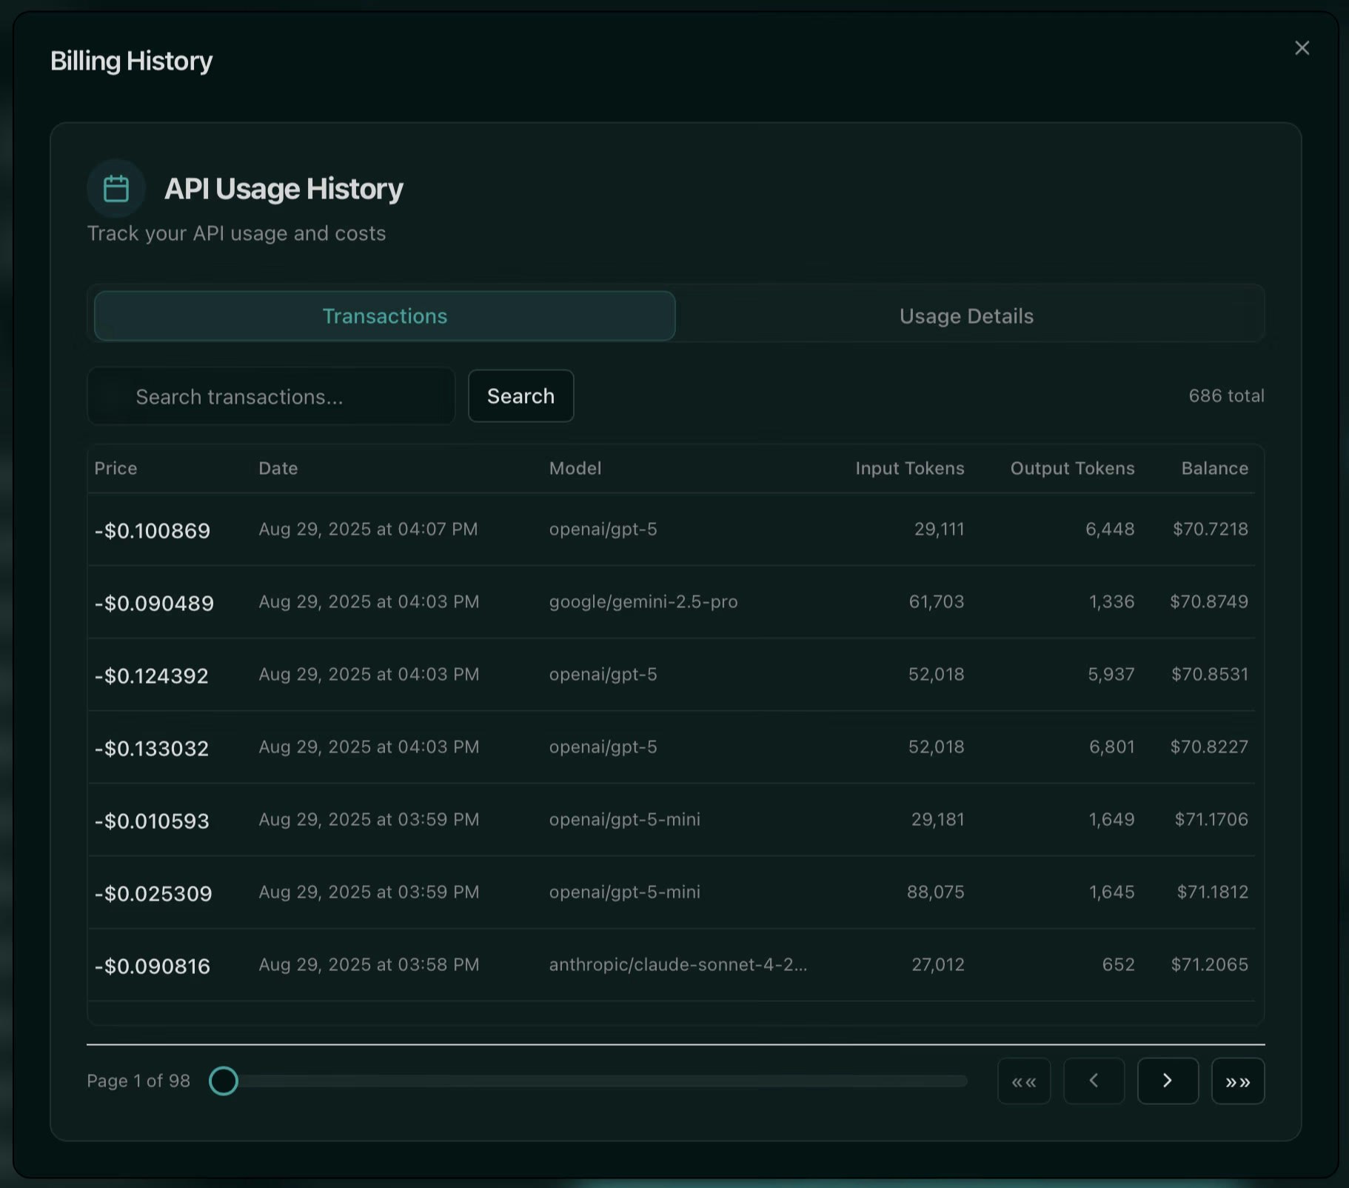Image resolution: width=1349 pixels, height=1188 pixels.
Task: Switch to the Transactions tab
Action: (385, 316)
